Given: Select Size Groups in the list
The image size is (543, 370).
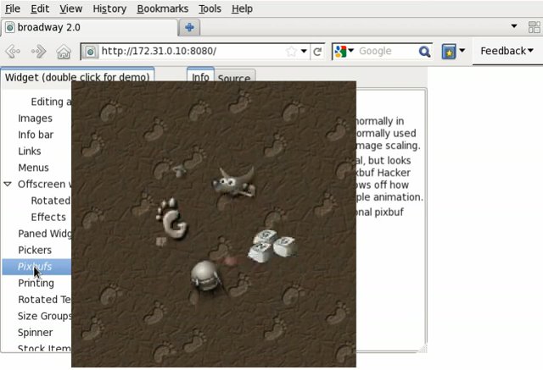Looking at the screenshot, I should point(45,316).
